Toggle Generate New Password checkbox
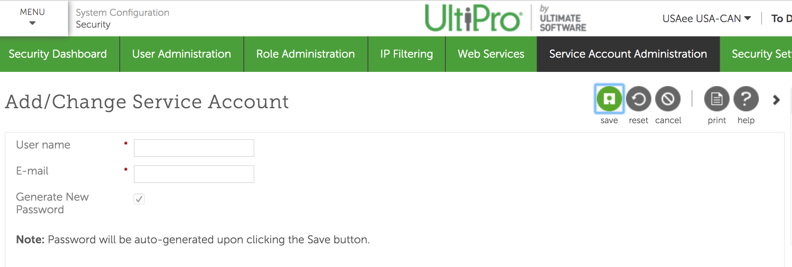Screen dimensions: 792x267 [x=139, y=199]
